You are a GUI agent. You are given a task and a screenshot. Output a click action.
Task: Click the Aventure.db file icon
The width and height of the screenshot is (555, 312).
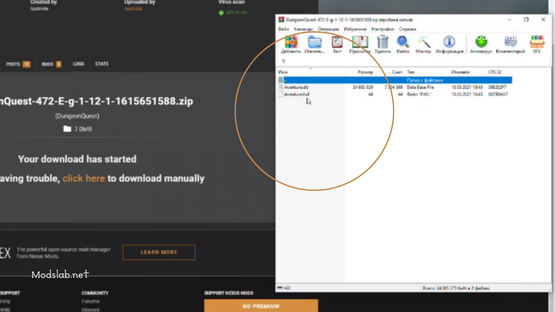[x=281, y=87]
